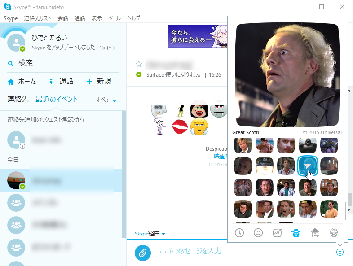Click the purple cartoon character emoticon

pyautogui.click(x=159, y=126)
